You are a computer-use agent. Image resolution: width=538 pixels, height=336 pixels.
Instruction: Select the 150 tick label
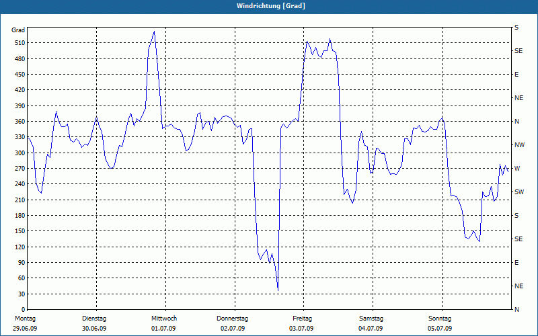20,231
